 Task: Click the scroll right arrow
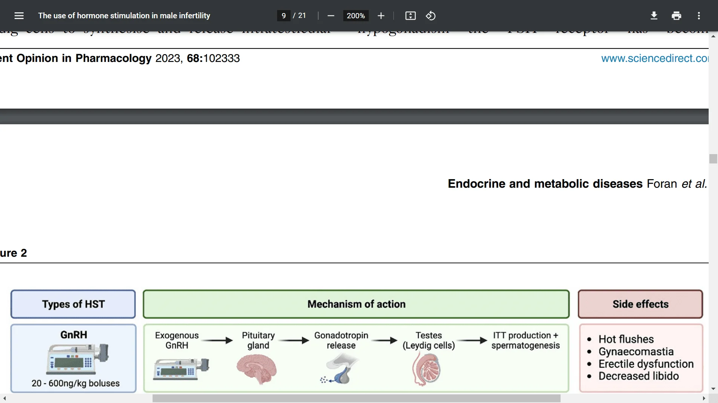pyautogui.click(x=704, y=399)
